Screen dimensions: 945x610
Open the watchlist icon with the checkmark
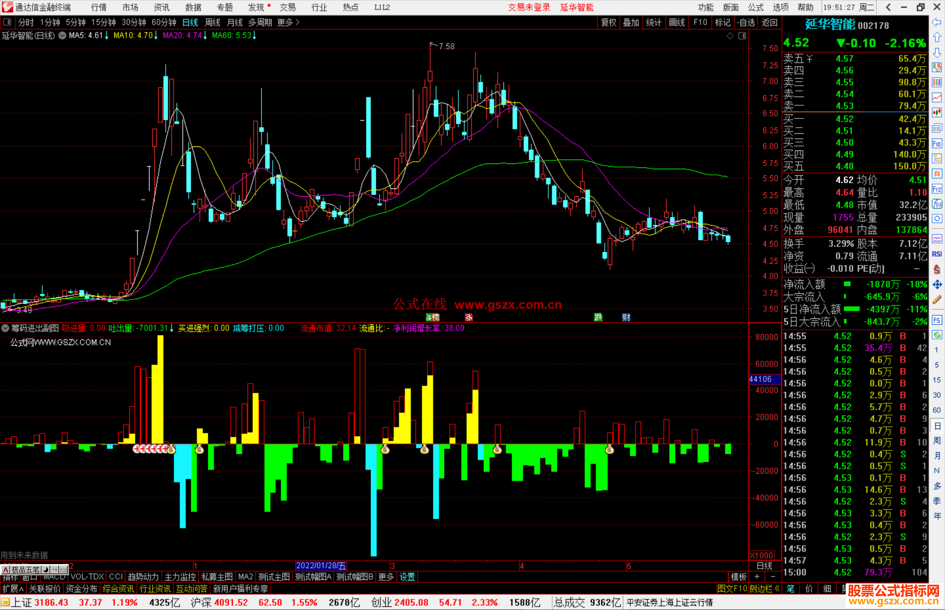click(937, 67)
